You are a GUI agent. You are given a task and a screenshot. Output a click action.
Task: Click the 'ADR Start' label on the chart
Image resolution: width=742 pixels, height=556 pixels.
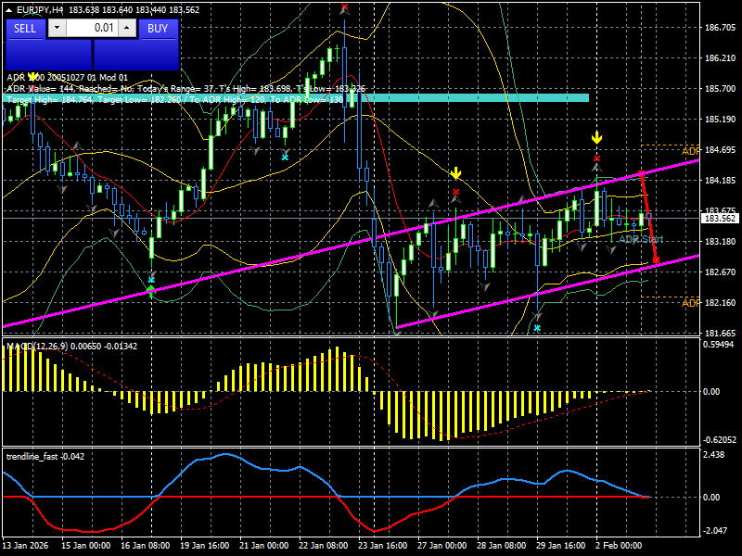tap(641, 239)
